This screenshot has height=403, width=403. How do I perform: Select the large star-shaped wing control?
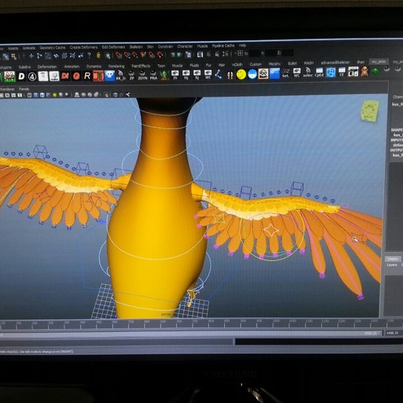271,230
